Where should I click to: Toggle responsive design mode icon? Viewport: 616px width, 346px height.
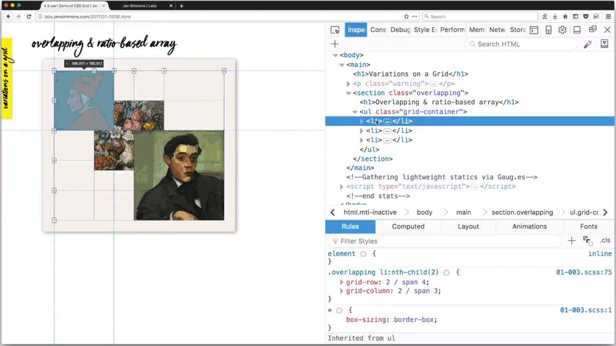coord(549,30)
